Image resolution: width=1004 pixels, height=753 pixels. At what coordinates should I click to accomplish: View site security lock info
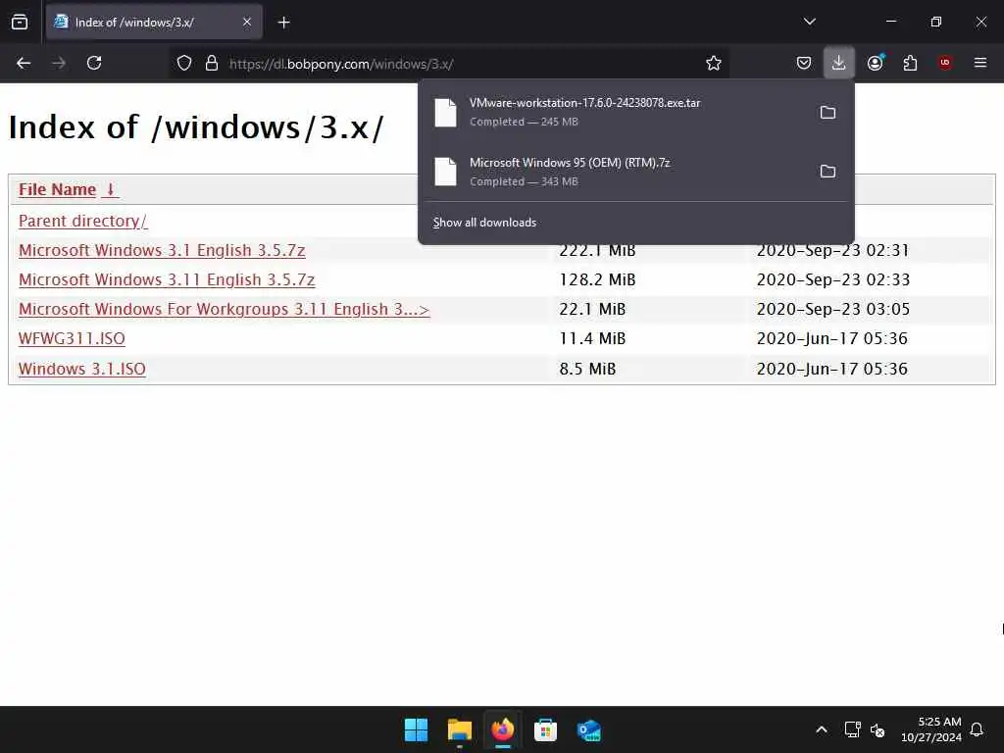212,64
